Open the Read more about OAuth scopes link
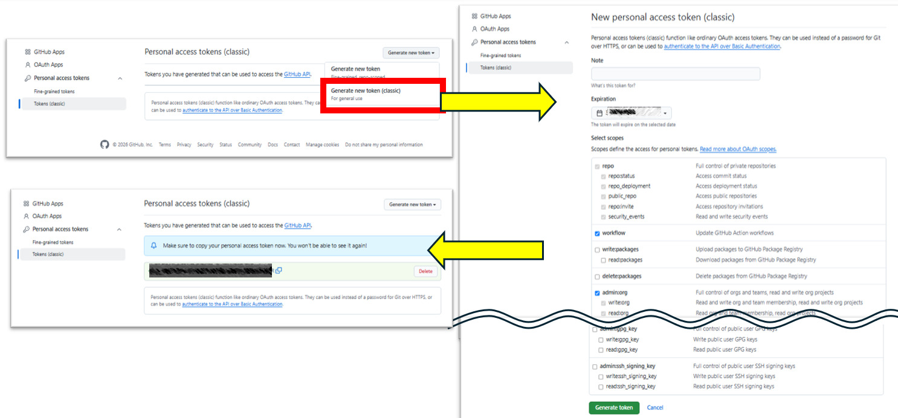Screen dimensions: 898x418 coord(738,149)
